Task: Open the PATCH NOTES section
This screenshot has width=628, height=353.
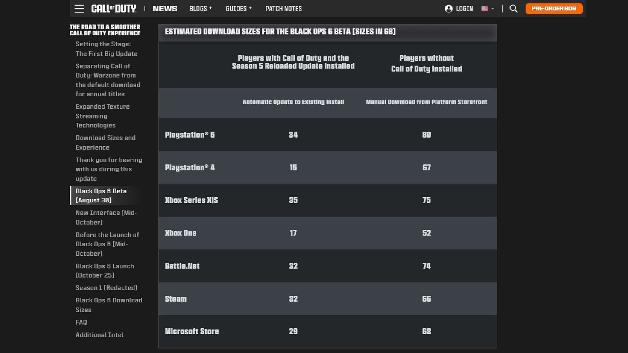Action: (283, 8)
